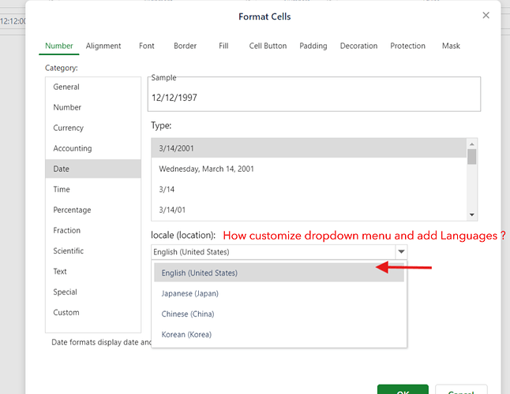This screenshot has height=394, width=510.
Task: Click the Type list scrollbar thumb
Action: [x=471, y=157]
